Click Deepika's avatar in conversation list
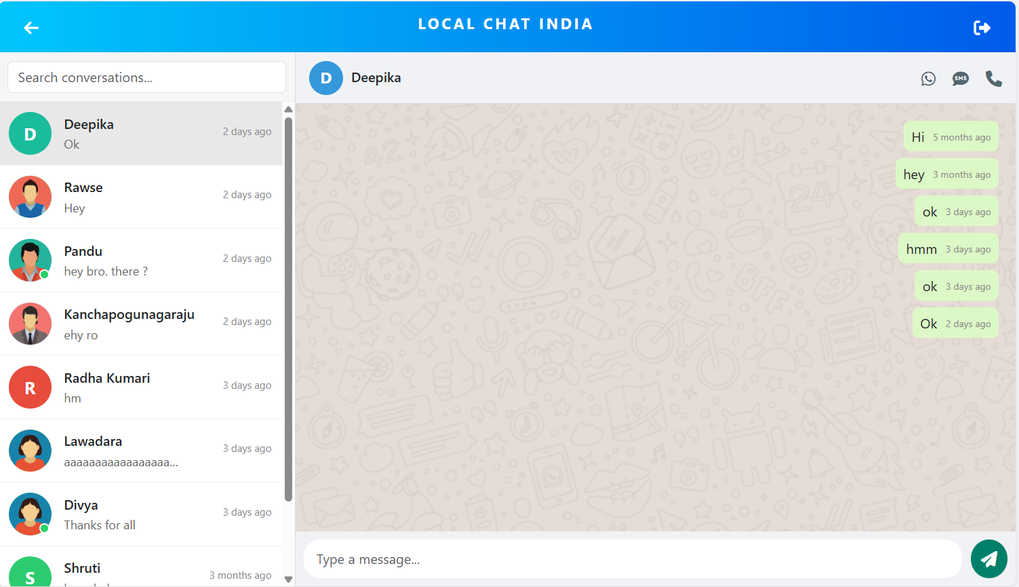 click(x=30, y=134)
